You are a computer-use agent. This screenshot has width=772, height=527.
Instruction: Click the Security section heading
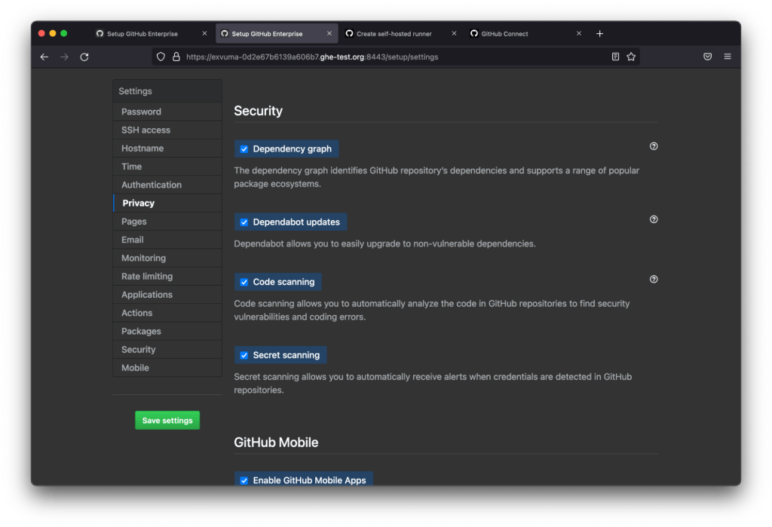258,111
